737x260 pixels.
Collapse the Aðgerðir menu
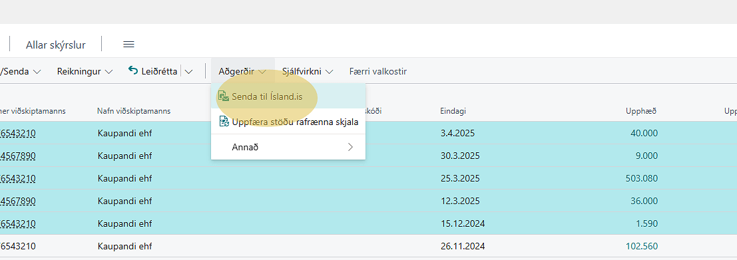[x=242, y=72]
